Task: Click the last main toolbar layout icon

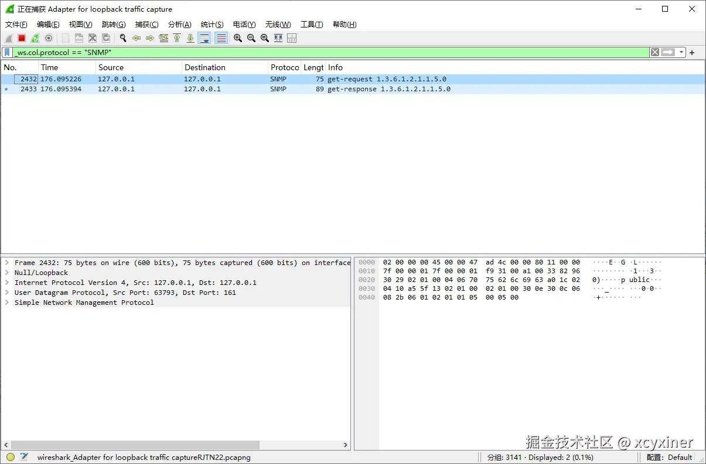Action: click(x=292, y=38)
